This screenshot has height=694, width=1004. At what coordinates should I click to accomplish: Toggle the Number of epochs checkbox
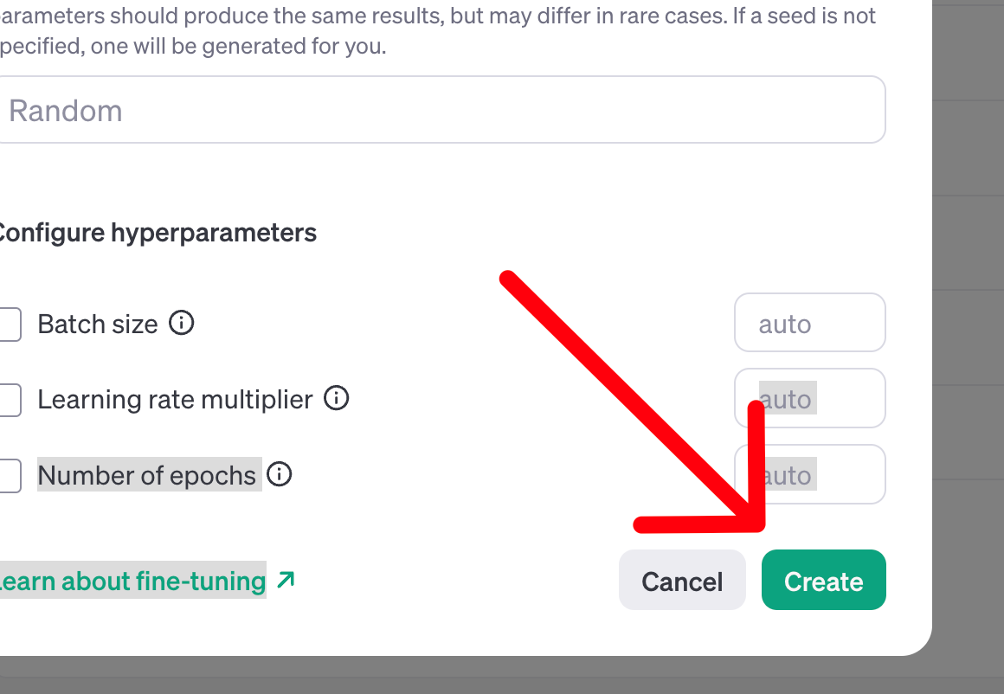tap(9, 475)
